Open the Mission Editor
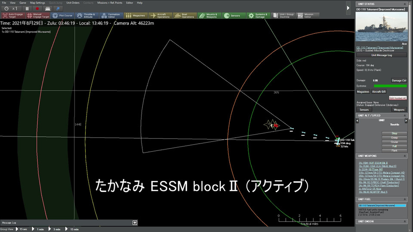Viewport: 413px width, 232px height. click(308, 15)
